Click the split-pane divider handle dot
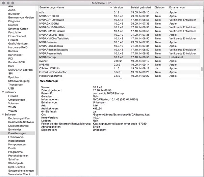This screenshot has width=204, height=177. coord(121,78)
